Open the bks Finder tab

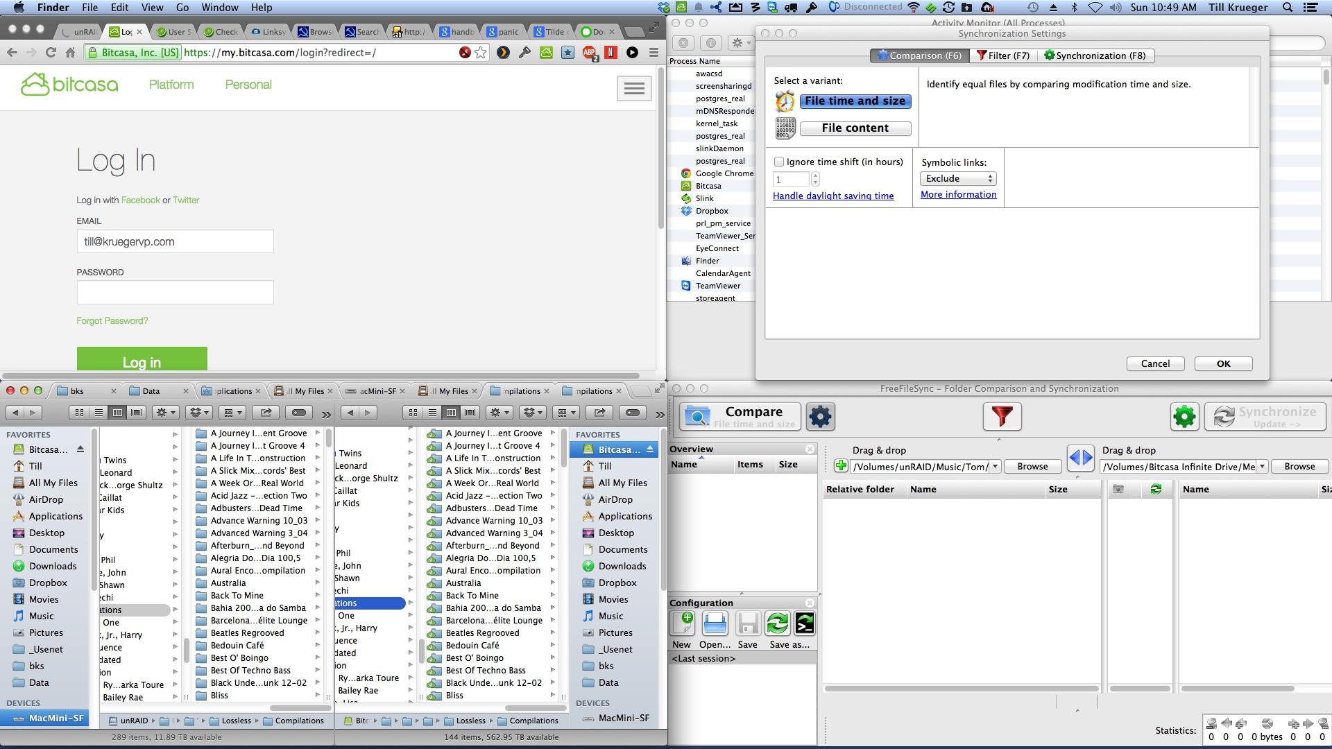coord(85,391)
